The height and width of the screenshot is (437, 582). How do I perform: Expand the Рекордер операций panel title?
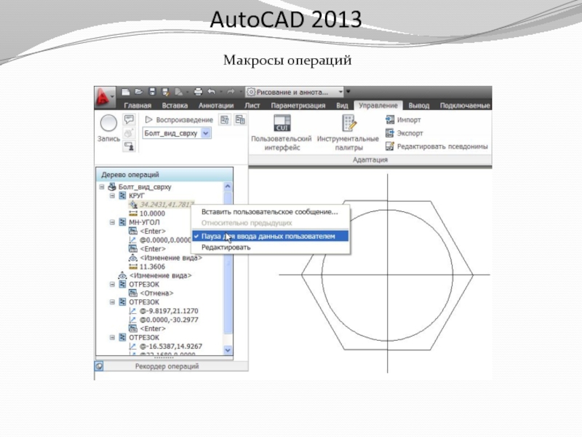click(167, 366)
